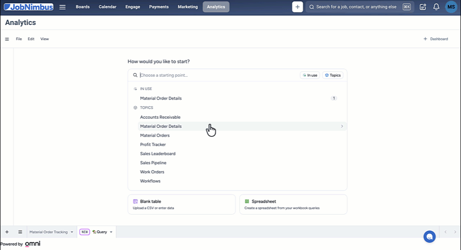The height and width of the screenshot is (250, 461).
Task: Click the NEW badge on Query tab
Action: point(85,232)
